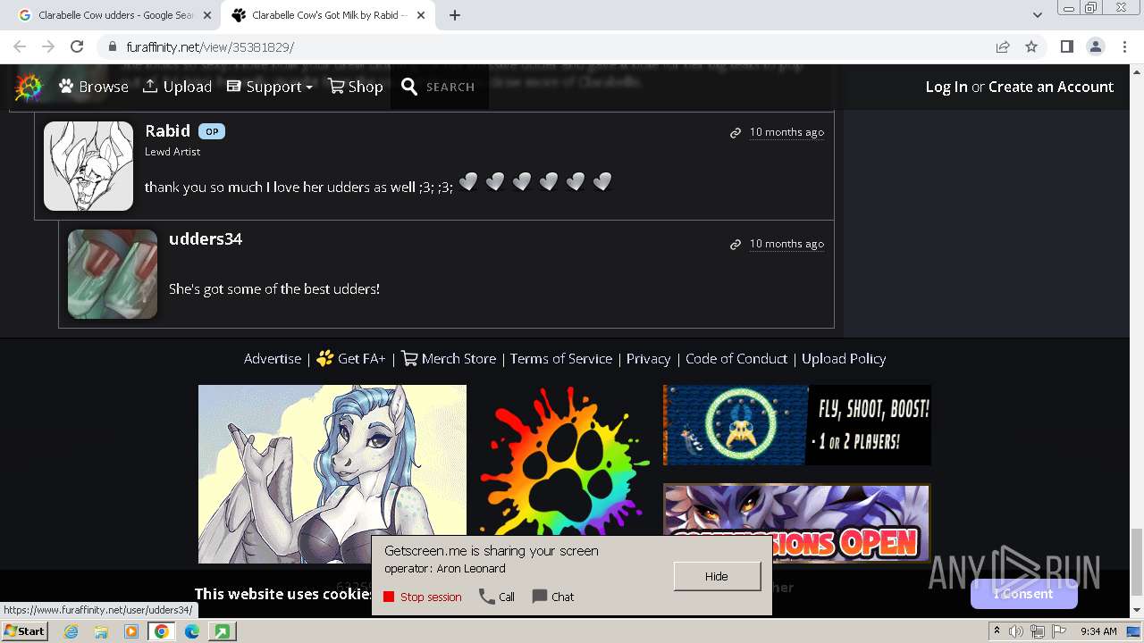
Task: Click the Commissions Open ad banner
Action: (x=797, y=523)
